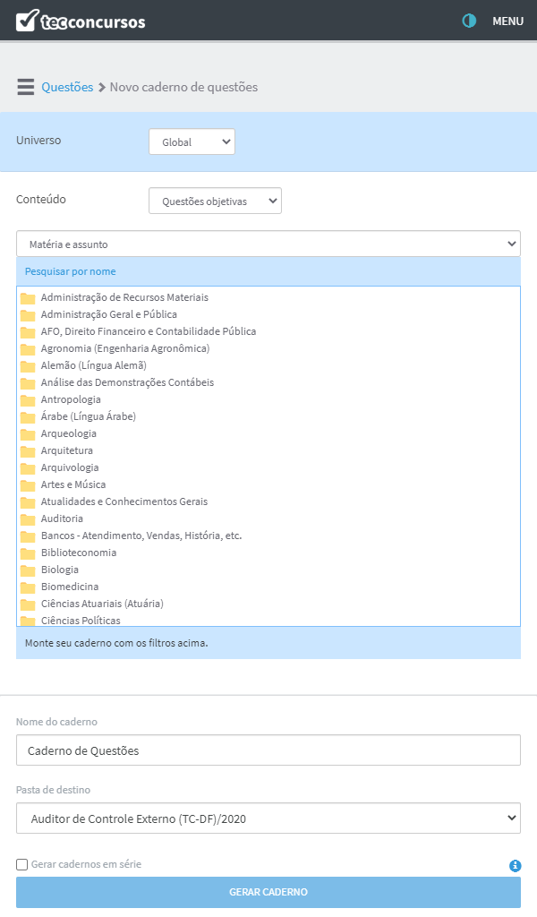
Task: Select the Ciências Políticas subject
Action: [81, 620]
